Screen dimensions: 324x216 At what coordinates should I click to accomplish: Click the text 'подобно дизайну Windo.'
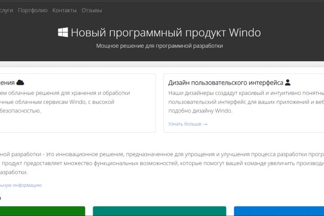(200, 111)
